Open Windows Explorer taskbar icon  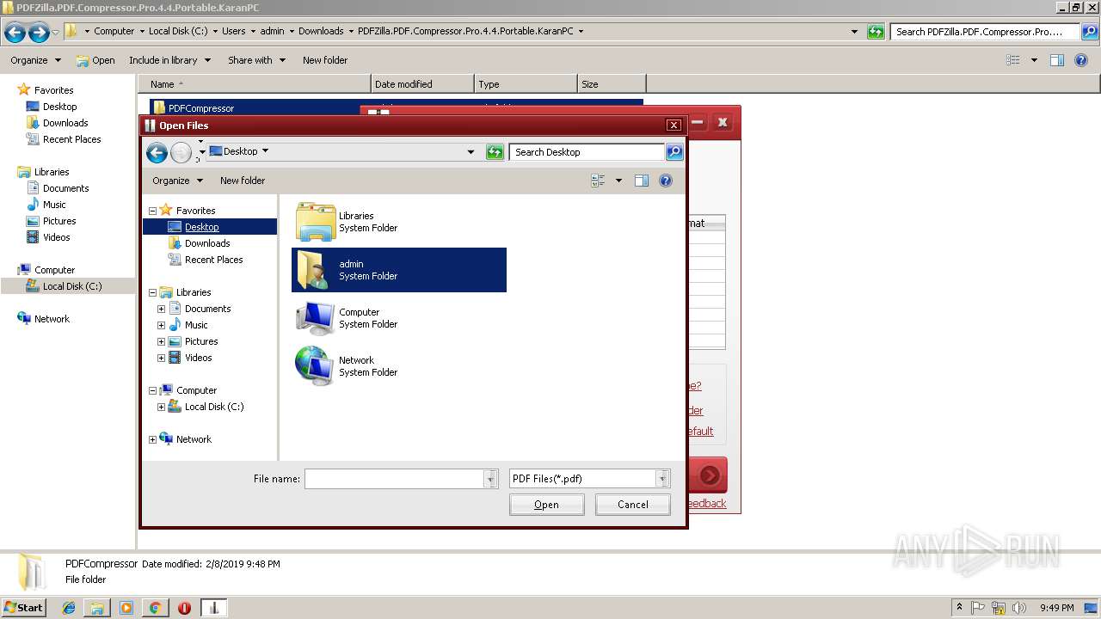pyautogui.click(x=97, y=608)
